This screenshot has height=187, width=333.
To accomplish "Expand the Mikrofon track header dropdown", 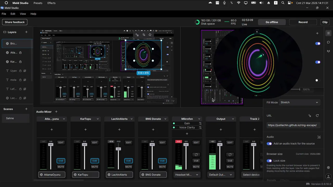I will pos(199,119).
